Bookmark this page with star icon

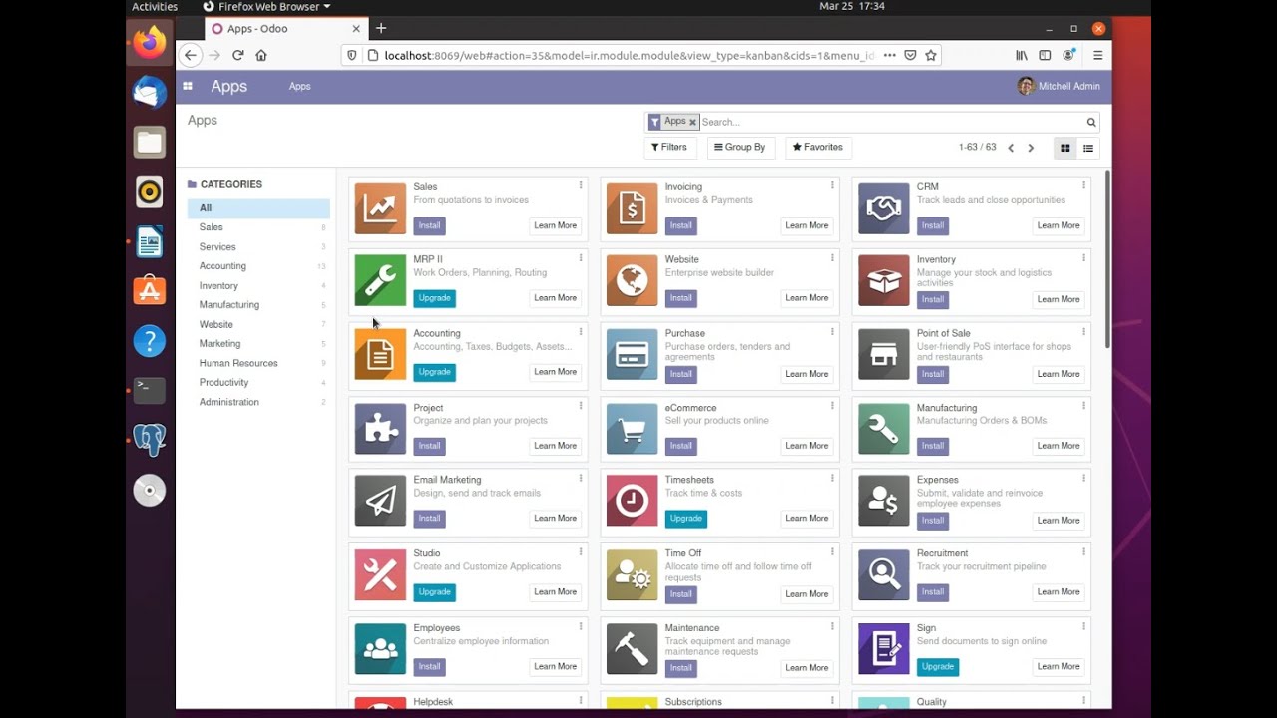(931, 56)
